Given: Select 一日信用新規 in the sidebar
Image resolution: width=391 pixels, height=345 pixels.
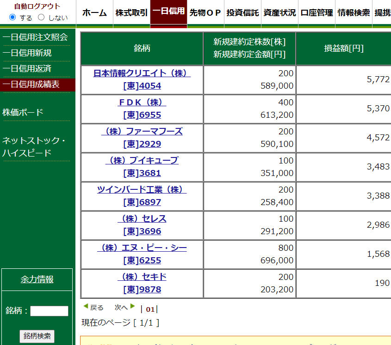Looking at the screenshot, I should coord(27,53).
